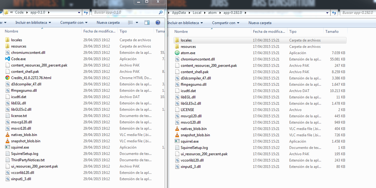
Task: Click chromiumcontent.dll icon in the Code window
Action: 8,53
